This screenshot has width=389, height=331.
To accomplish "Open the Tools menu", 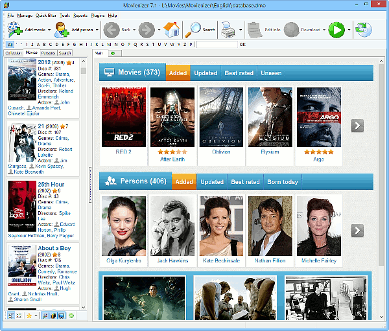I will click(x=64, y=16).
